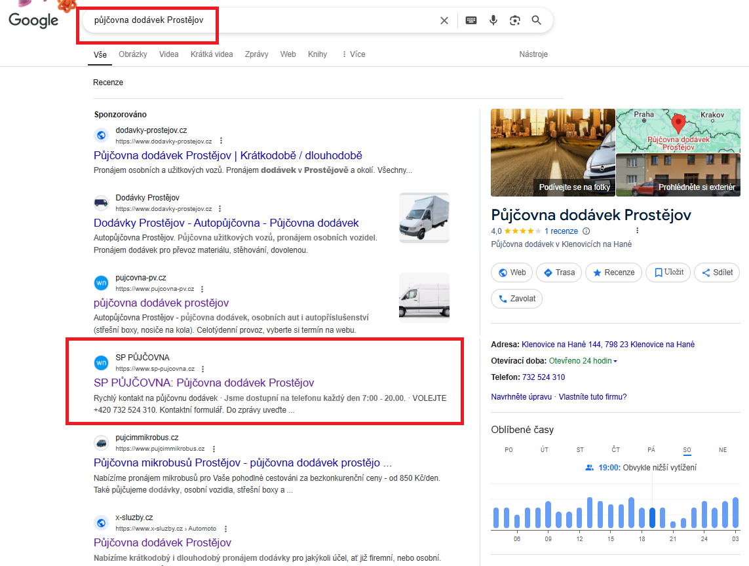Switch to the Obrázky tab
Viewport: 749px width, 566px height.
[x=133, y=54]
